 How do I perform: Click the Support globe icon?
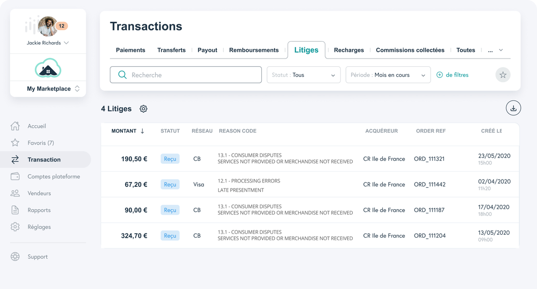click(15, 257)
